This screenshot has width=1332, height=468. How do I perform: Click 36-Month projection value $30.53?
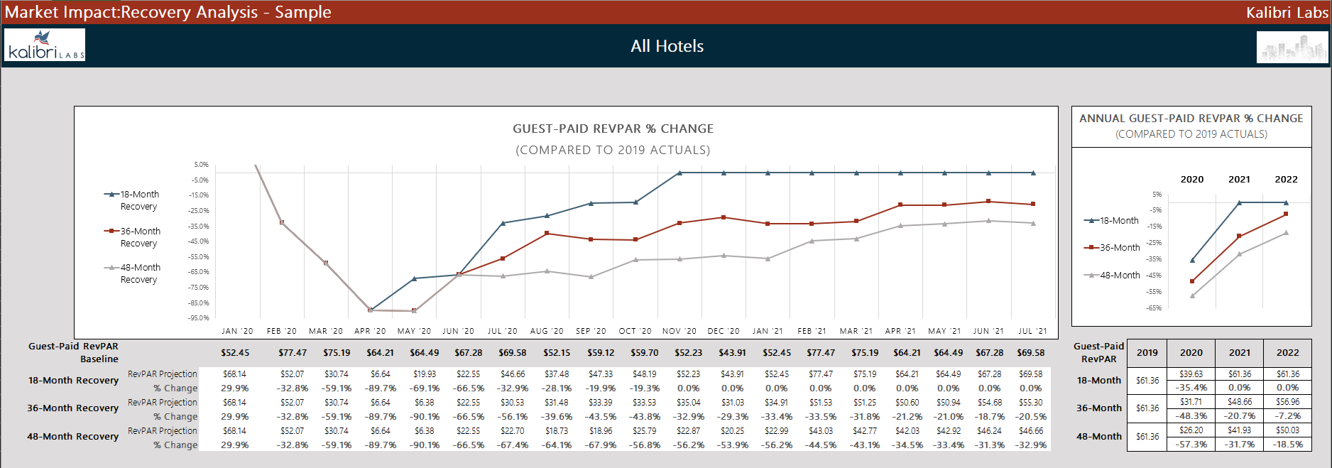pyautogui.click(x=512, y=403)
